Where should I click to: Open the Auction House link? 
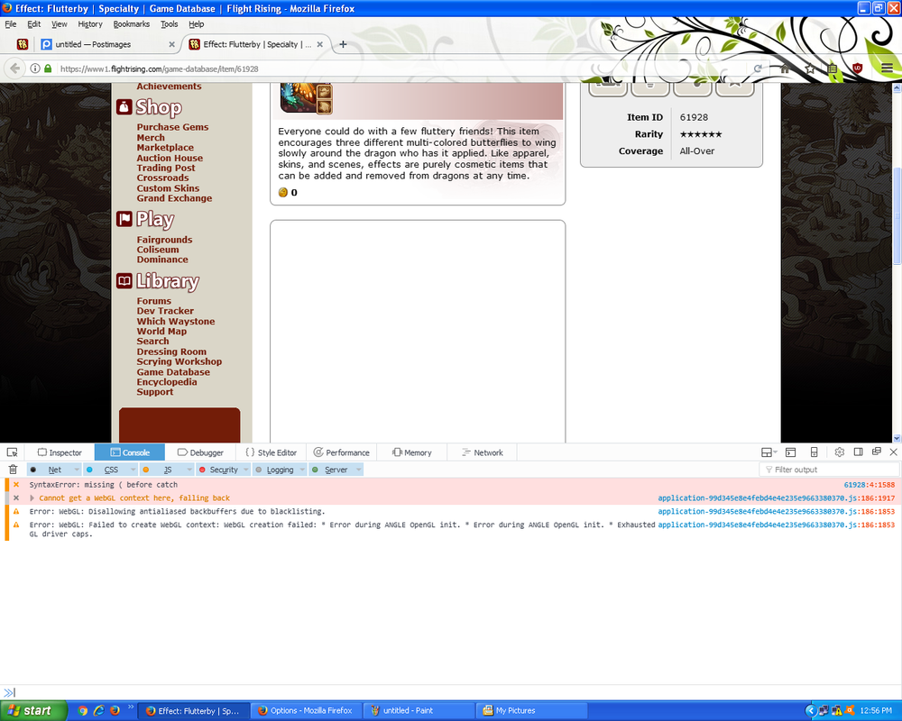[170, 158]
